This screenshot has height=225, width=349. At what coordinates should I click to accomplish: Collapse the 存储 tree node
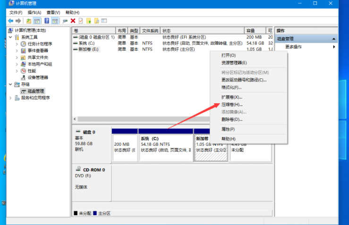pyautogui.click(x=11, y=84)
